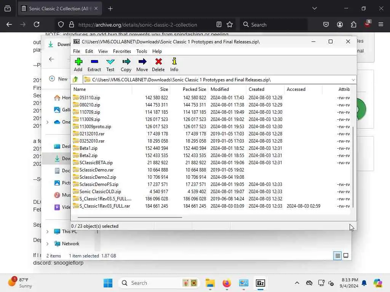Viewport: 390px width, 292px height.
Task: Click the archive.org URL in address bar
Action: (137, 25)
